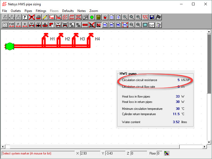Click the delete outlet icon with red X
The height and width of the screenshot is (159, 212).
tap(32, 17)
